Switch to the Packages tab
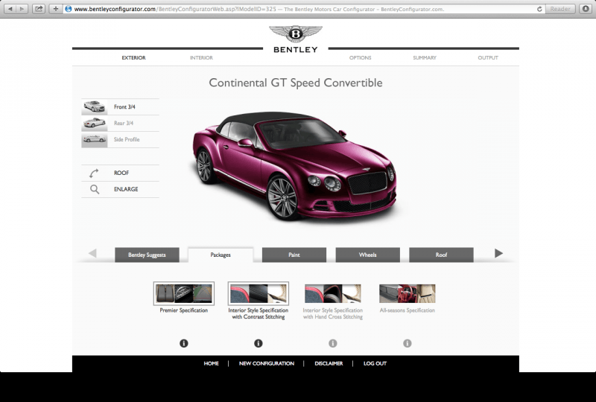 (221, 255)
